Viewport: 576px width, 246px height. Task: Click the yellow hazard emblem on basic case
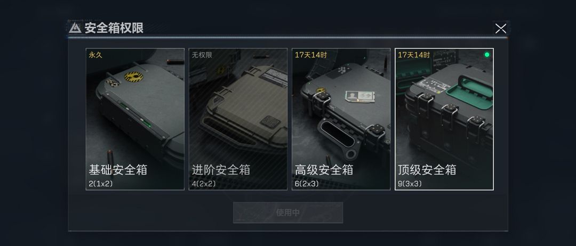click(134, 77)
